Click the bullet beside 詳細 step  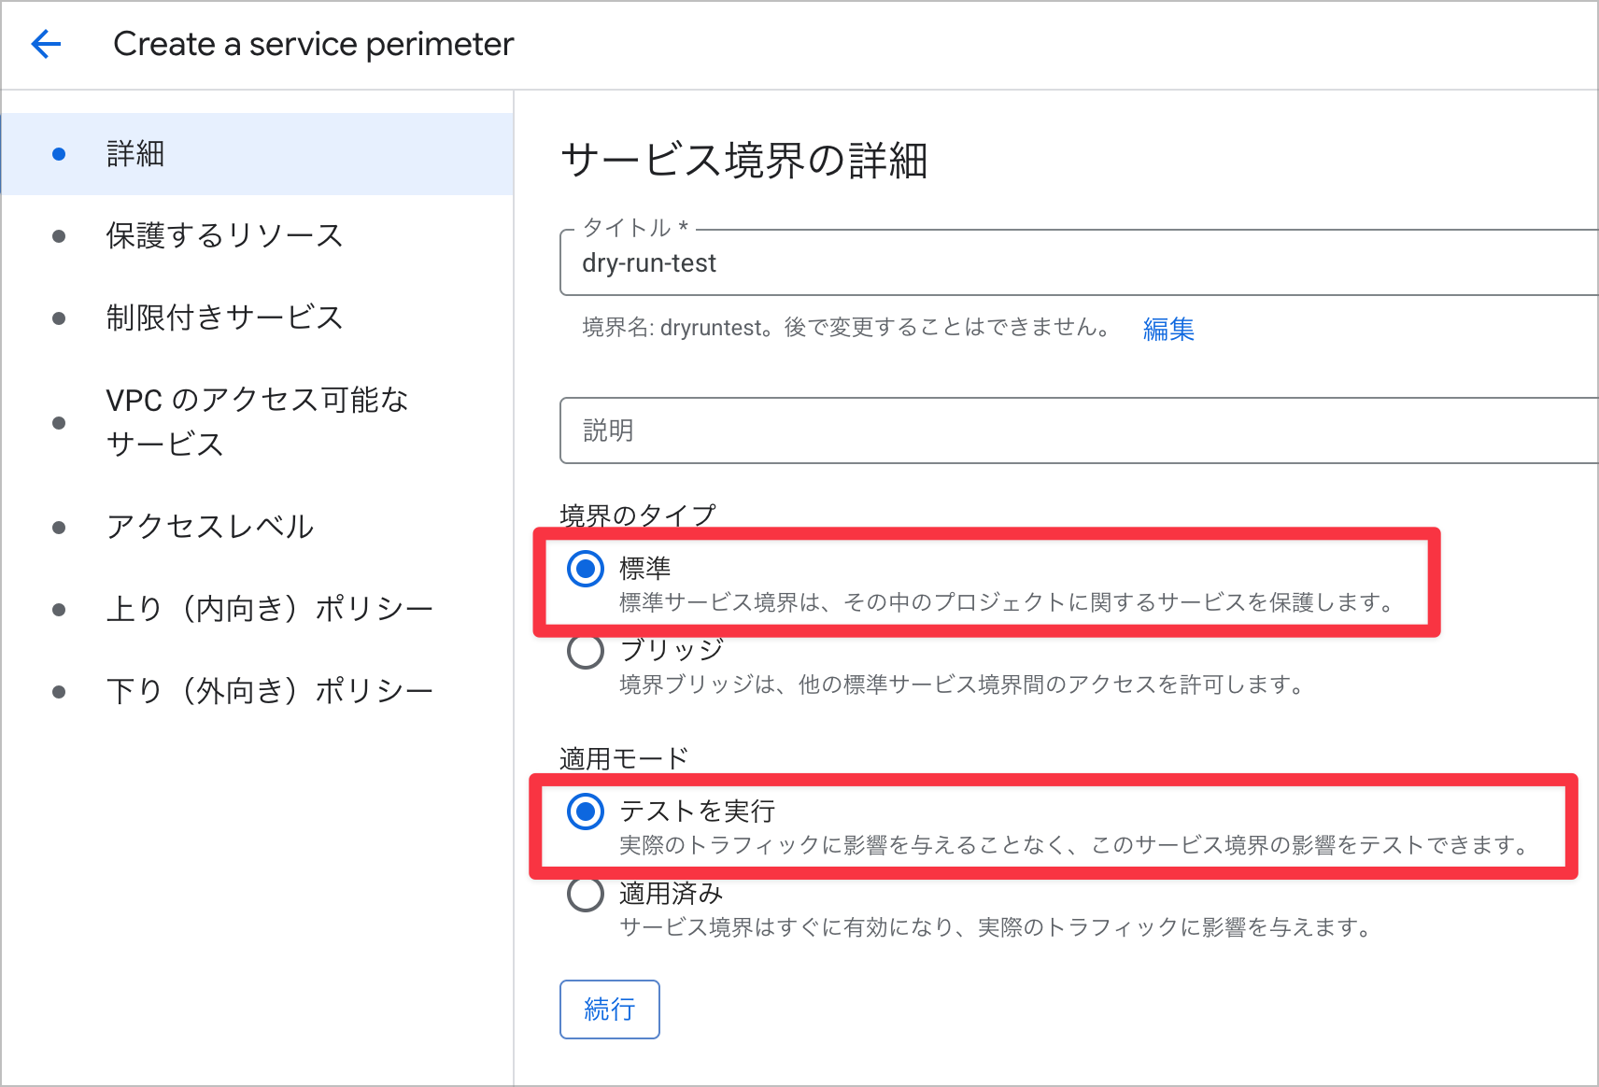point(59,154)
